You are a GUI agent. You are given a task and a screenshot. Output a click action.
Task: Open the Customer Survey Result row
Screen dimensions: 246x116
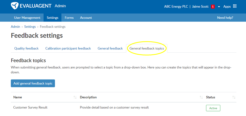click(x=123, y=107)
